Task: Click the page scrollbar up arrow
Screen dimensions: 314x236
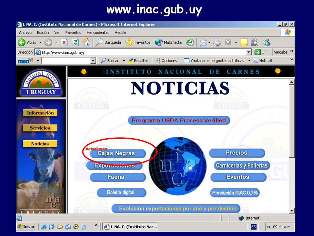Action: pos(292,82)
